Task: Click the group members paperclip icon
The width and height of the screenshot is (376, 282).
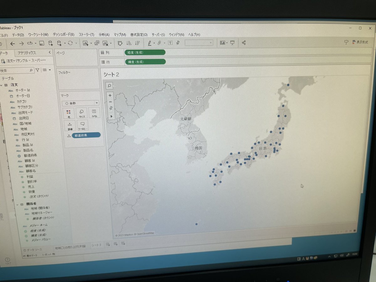Action: point(159,43)
